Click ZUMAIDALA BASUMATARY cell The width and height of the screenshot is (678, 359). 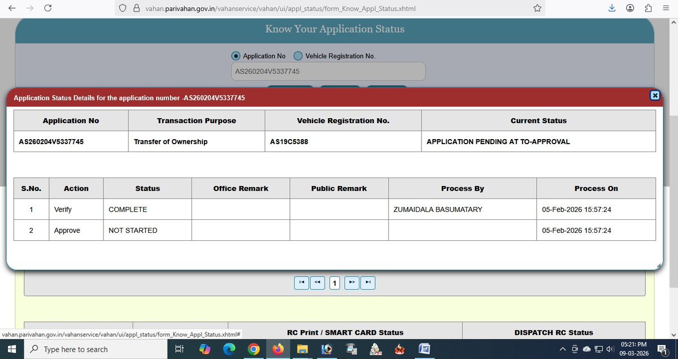point(462,210)
